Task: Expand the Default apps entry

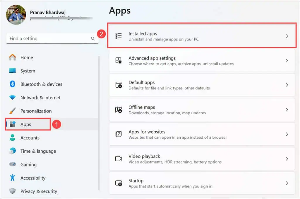Action: pos(287,85)
